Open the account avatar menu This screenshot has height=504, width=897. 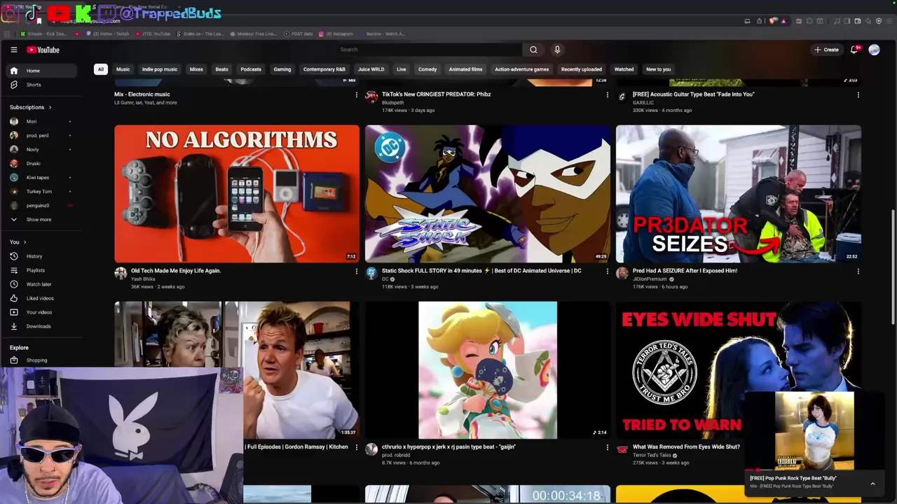[874, 50]
